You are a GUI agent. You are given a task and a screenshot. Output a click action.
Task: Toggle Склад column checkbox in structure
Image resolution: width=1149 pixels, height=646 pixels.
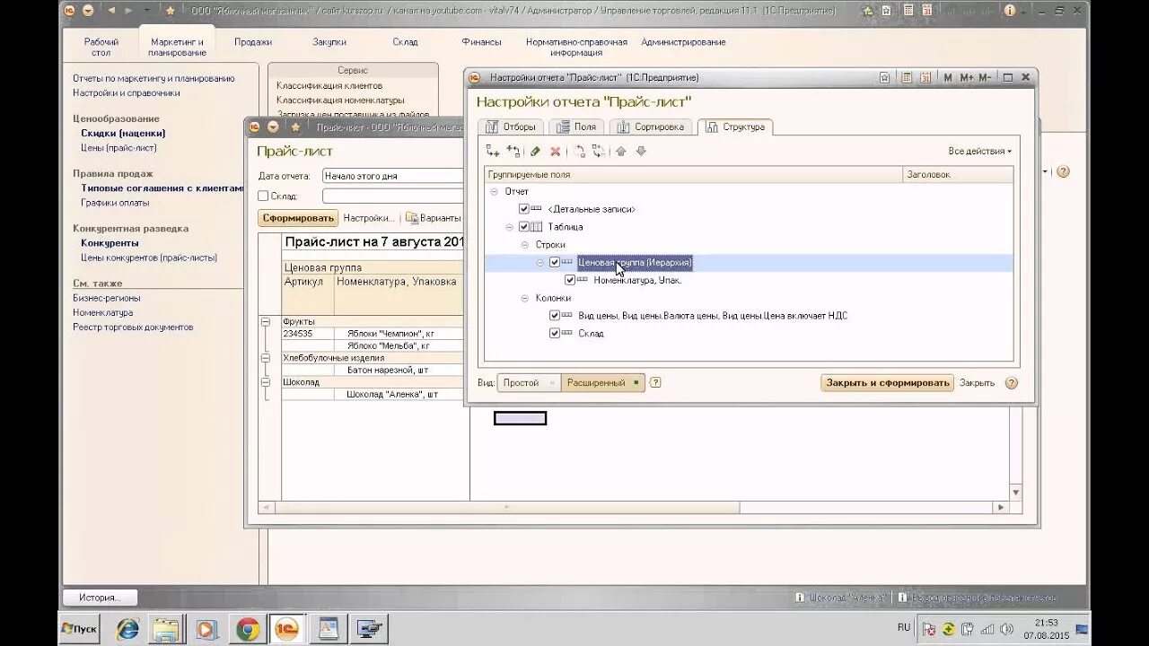(x=555, y=333)
